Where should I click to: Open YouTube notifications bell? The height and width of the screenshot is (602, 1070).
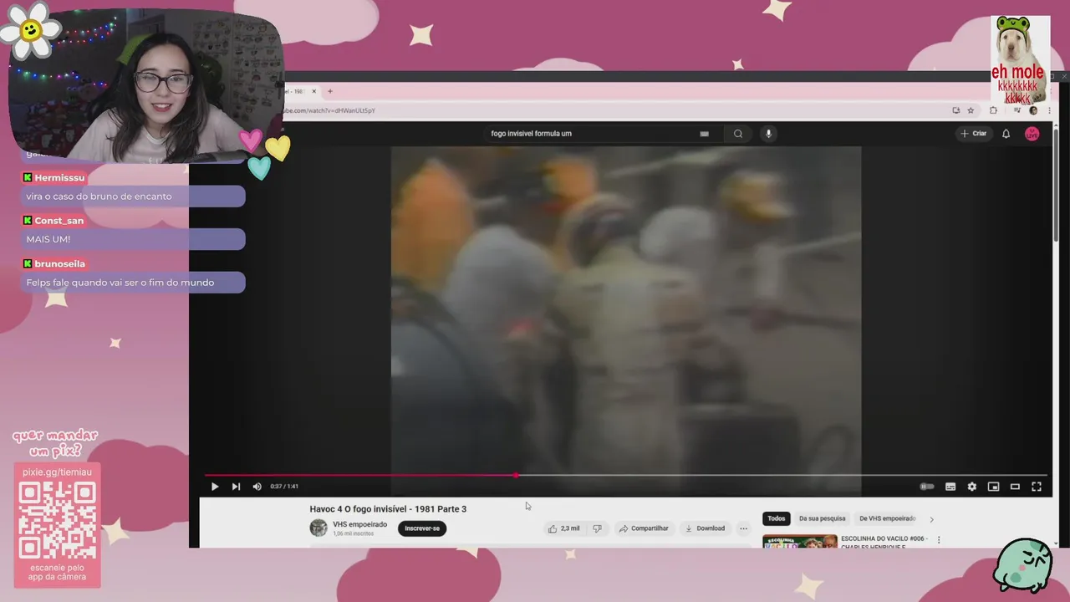[1006, 134]
